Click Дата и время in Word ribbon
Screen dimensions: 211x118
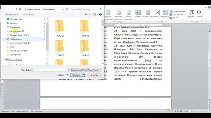coord(176,14)
